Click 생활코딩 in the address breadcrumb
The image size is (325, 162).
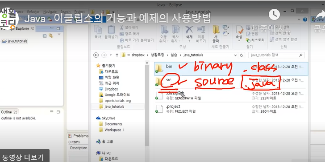(x=157, y=55)
